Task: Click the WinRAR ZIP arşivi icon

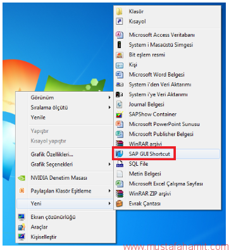Action: tap(120, 194)
